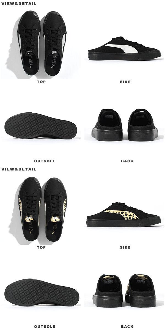The height and width of the screenshot is (330, 165).
Task: Click the first BACK label
Action: click(x=127, y=161)
